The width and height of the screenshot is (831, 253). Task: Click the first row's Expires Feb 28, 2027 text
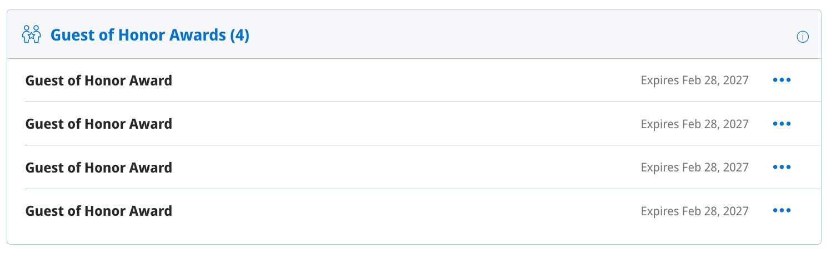[x=694, y=80]
